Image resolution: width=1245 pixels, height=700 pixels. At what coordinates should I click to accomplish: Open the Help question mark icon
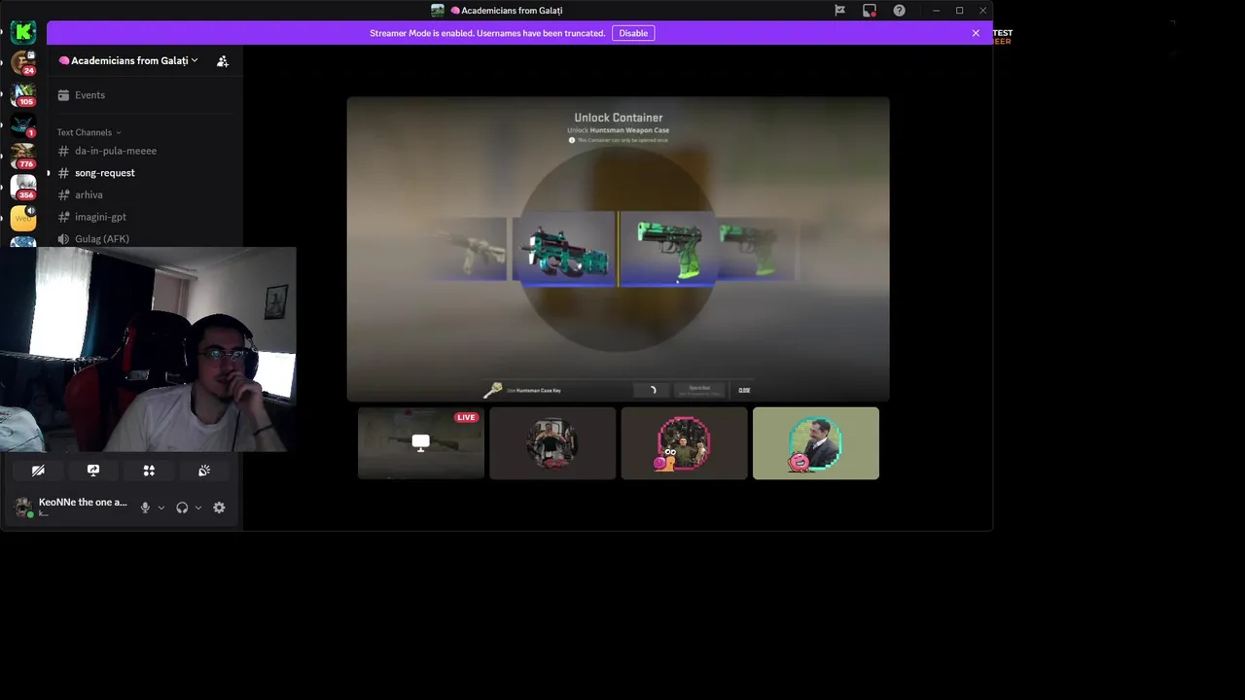[900, 11]
